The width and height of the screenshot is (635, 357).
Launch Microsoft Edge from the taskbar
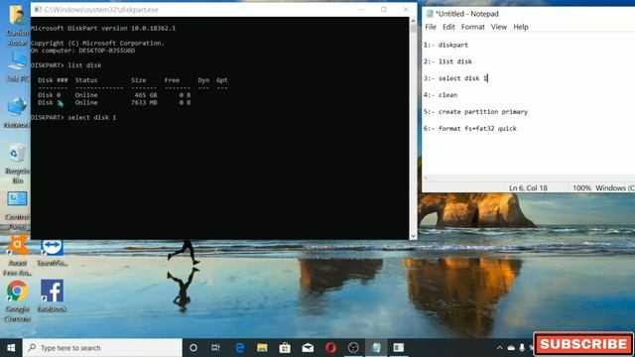pos(240,348)
